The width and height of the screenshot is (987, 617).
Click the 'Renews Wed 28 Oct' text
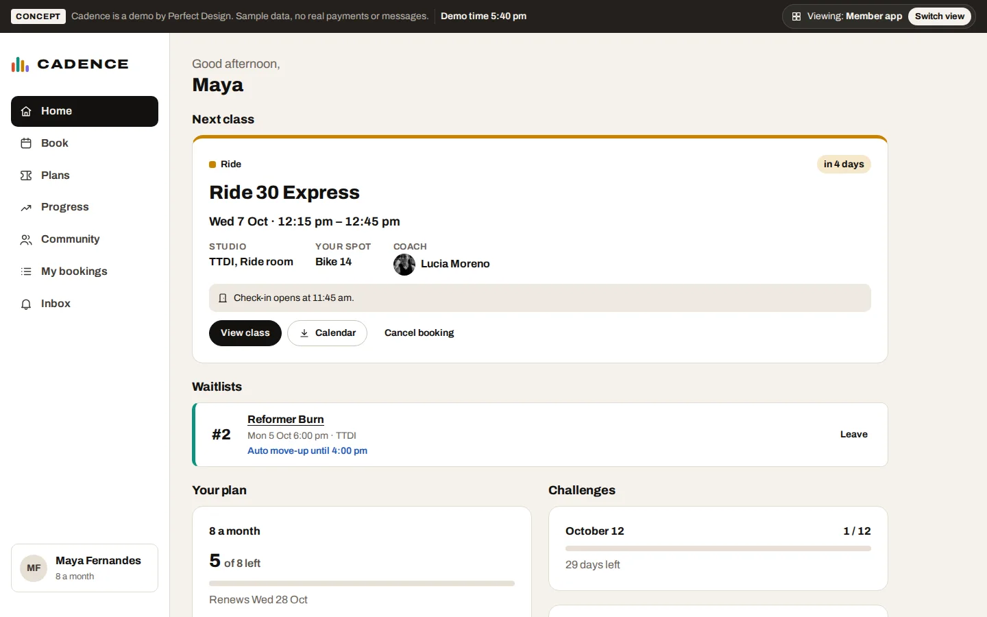(x=258, y=600)
